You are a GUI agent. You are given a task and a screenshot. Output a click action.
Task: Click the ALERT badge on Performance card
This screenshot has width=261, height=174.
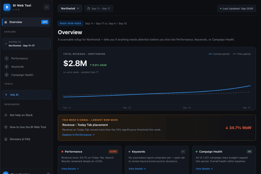(113, 152)
